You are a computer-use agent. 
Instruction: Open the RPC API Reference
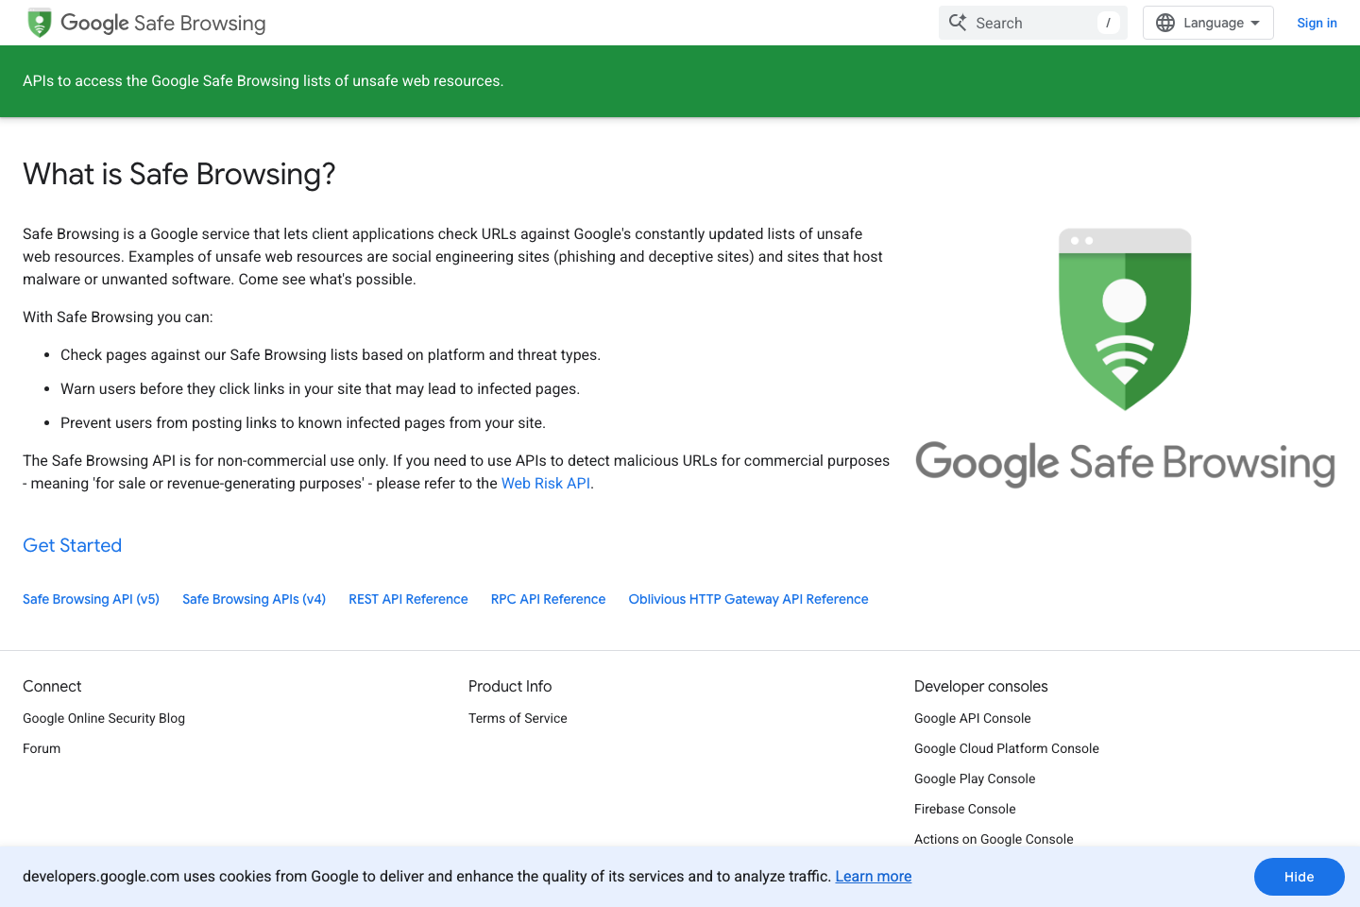[548, 599]
